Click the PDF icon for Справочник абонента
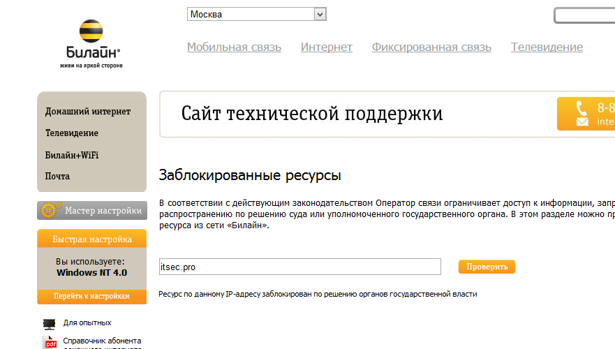Image resolution: width=615 pixels, height=349 pixels. pos(50,342)
